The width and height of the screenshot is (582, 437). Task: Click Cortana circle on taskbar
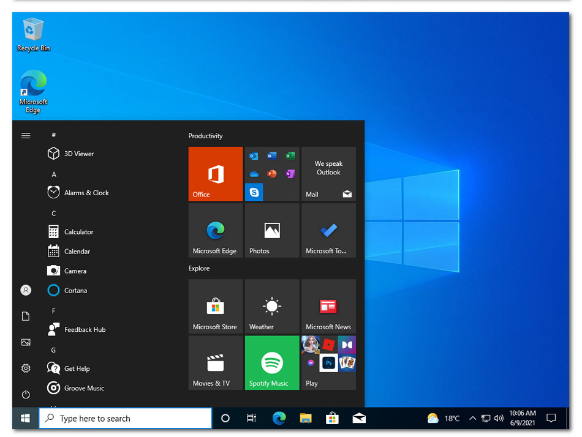click(x=225, y=419)
